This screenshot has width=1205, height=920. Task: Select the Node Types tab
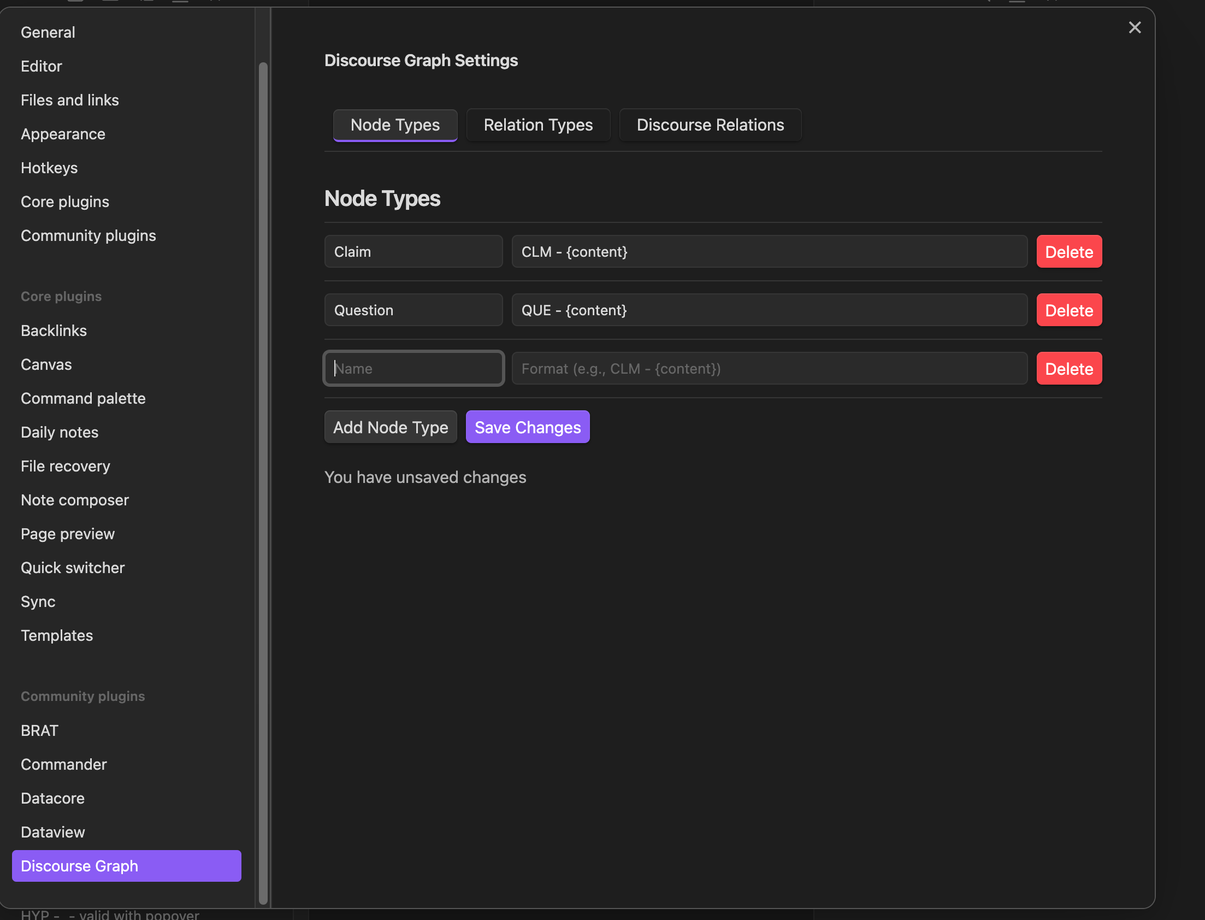[x=395, y=125]
